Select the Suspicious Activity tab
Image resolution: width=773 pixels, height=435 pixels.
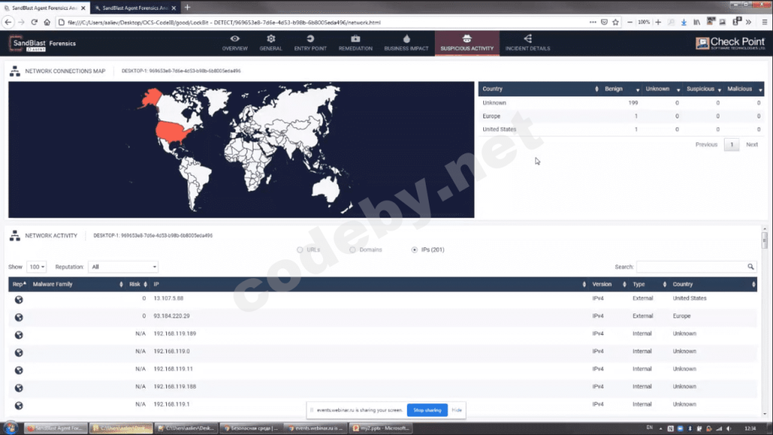[467, 43]
